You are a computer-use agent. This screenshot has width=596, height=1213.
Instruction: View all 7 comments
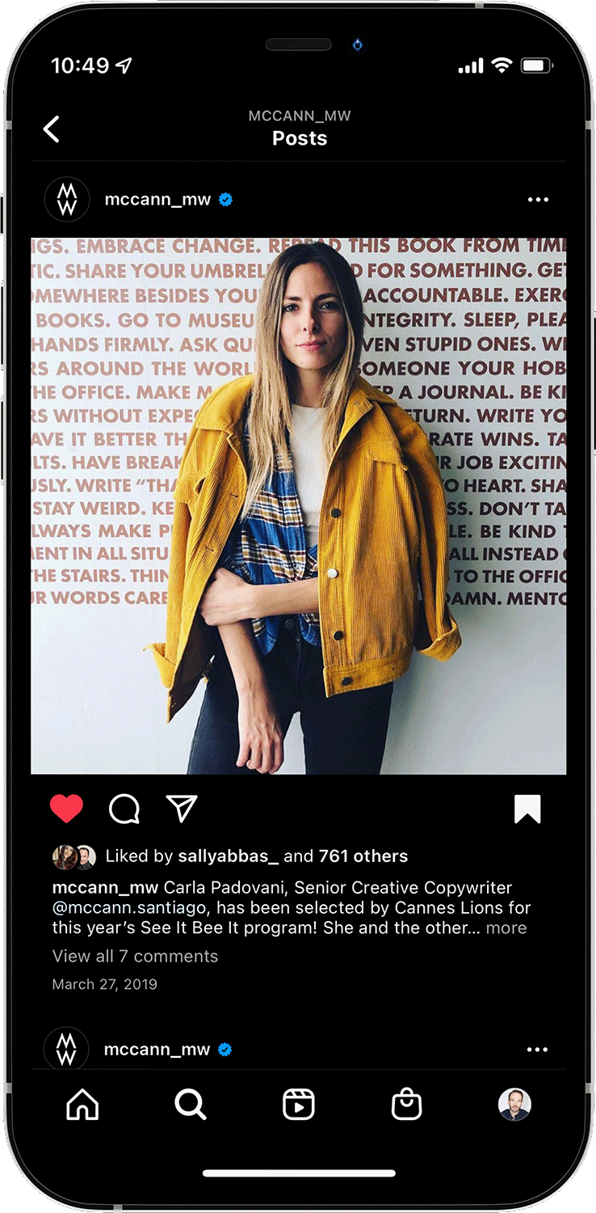coord(135,957)
